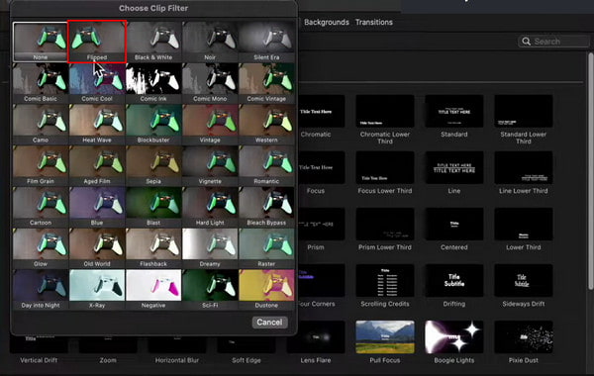The height and width of the screenshot is (376, 594).
Task: Pick the Vignette filter
Action: point(210,165)
